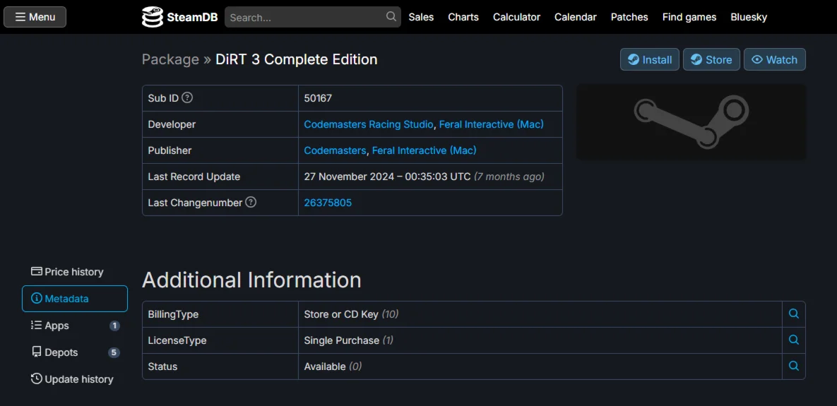
Task: Open Feral Interactive (Mac) link in Publisher row
Action: pos(425,150)
